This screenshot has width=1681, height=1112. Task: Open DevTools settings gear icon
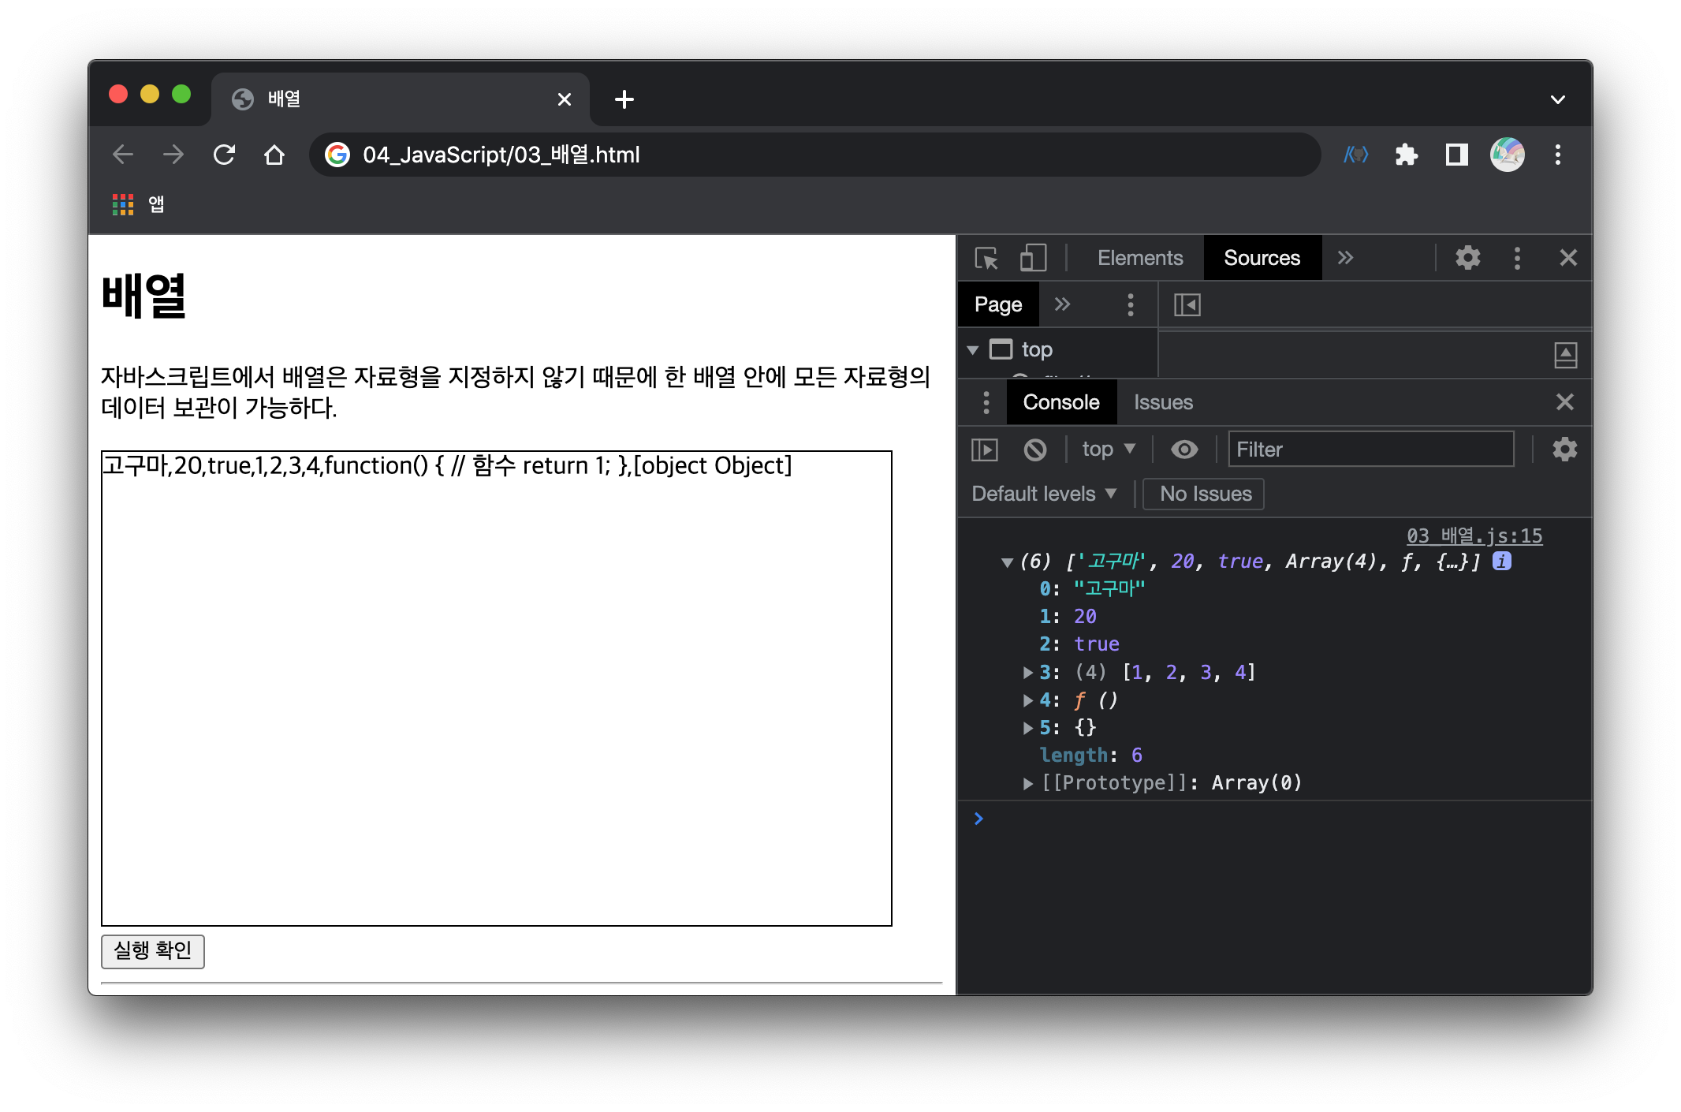pos(1467,258)
